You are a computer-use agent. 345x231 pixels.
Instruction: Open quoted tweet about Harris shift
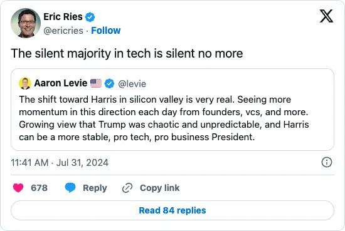pos(172,110)
